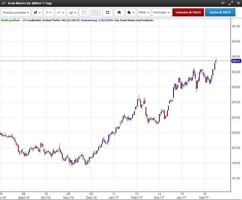Viewport: 242px width, 200px height.
Task: Open the Positionen menu
Action: [x=161, y=13]
